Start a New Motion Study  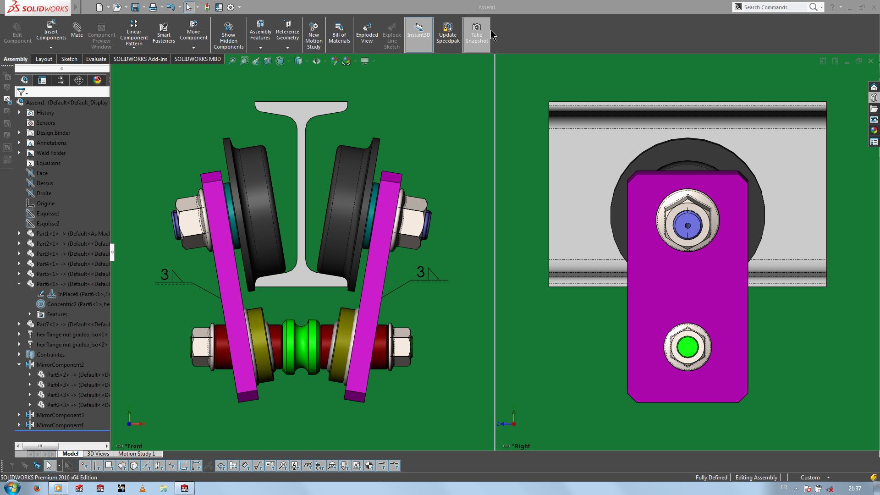pyautogui.click(x=313, y=34)
